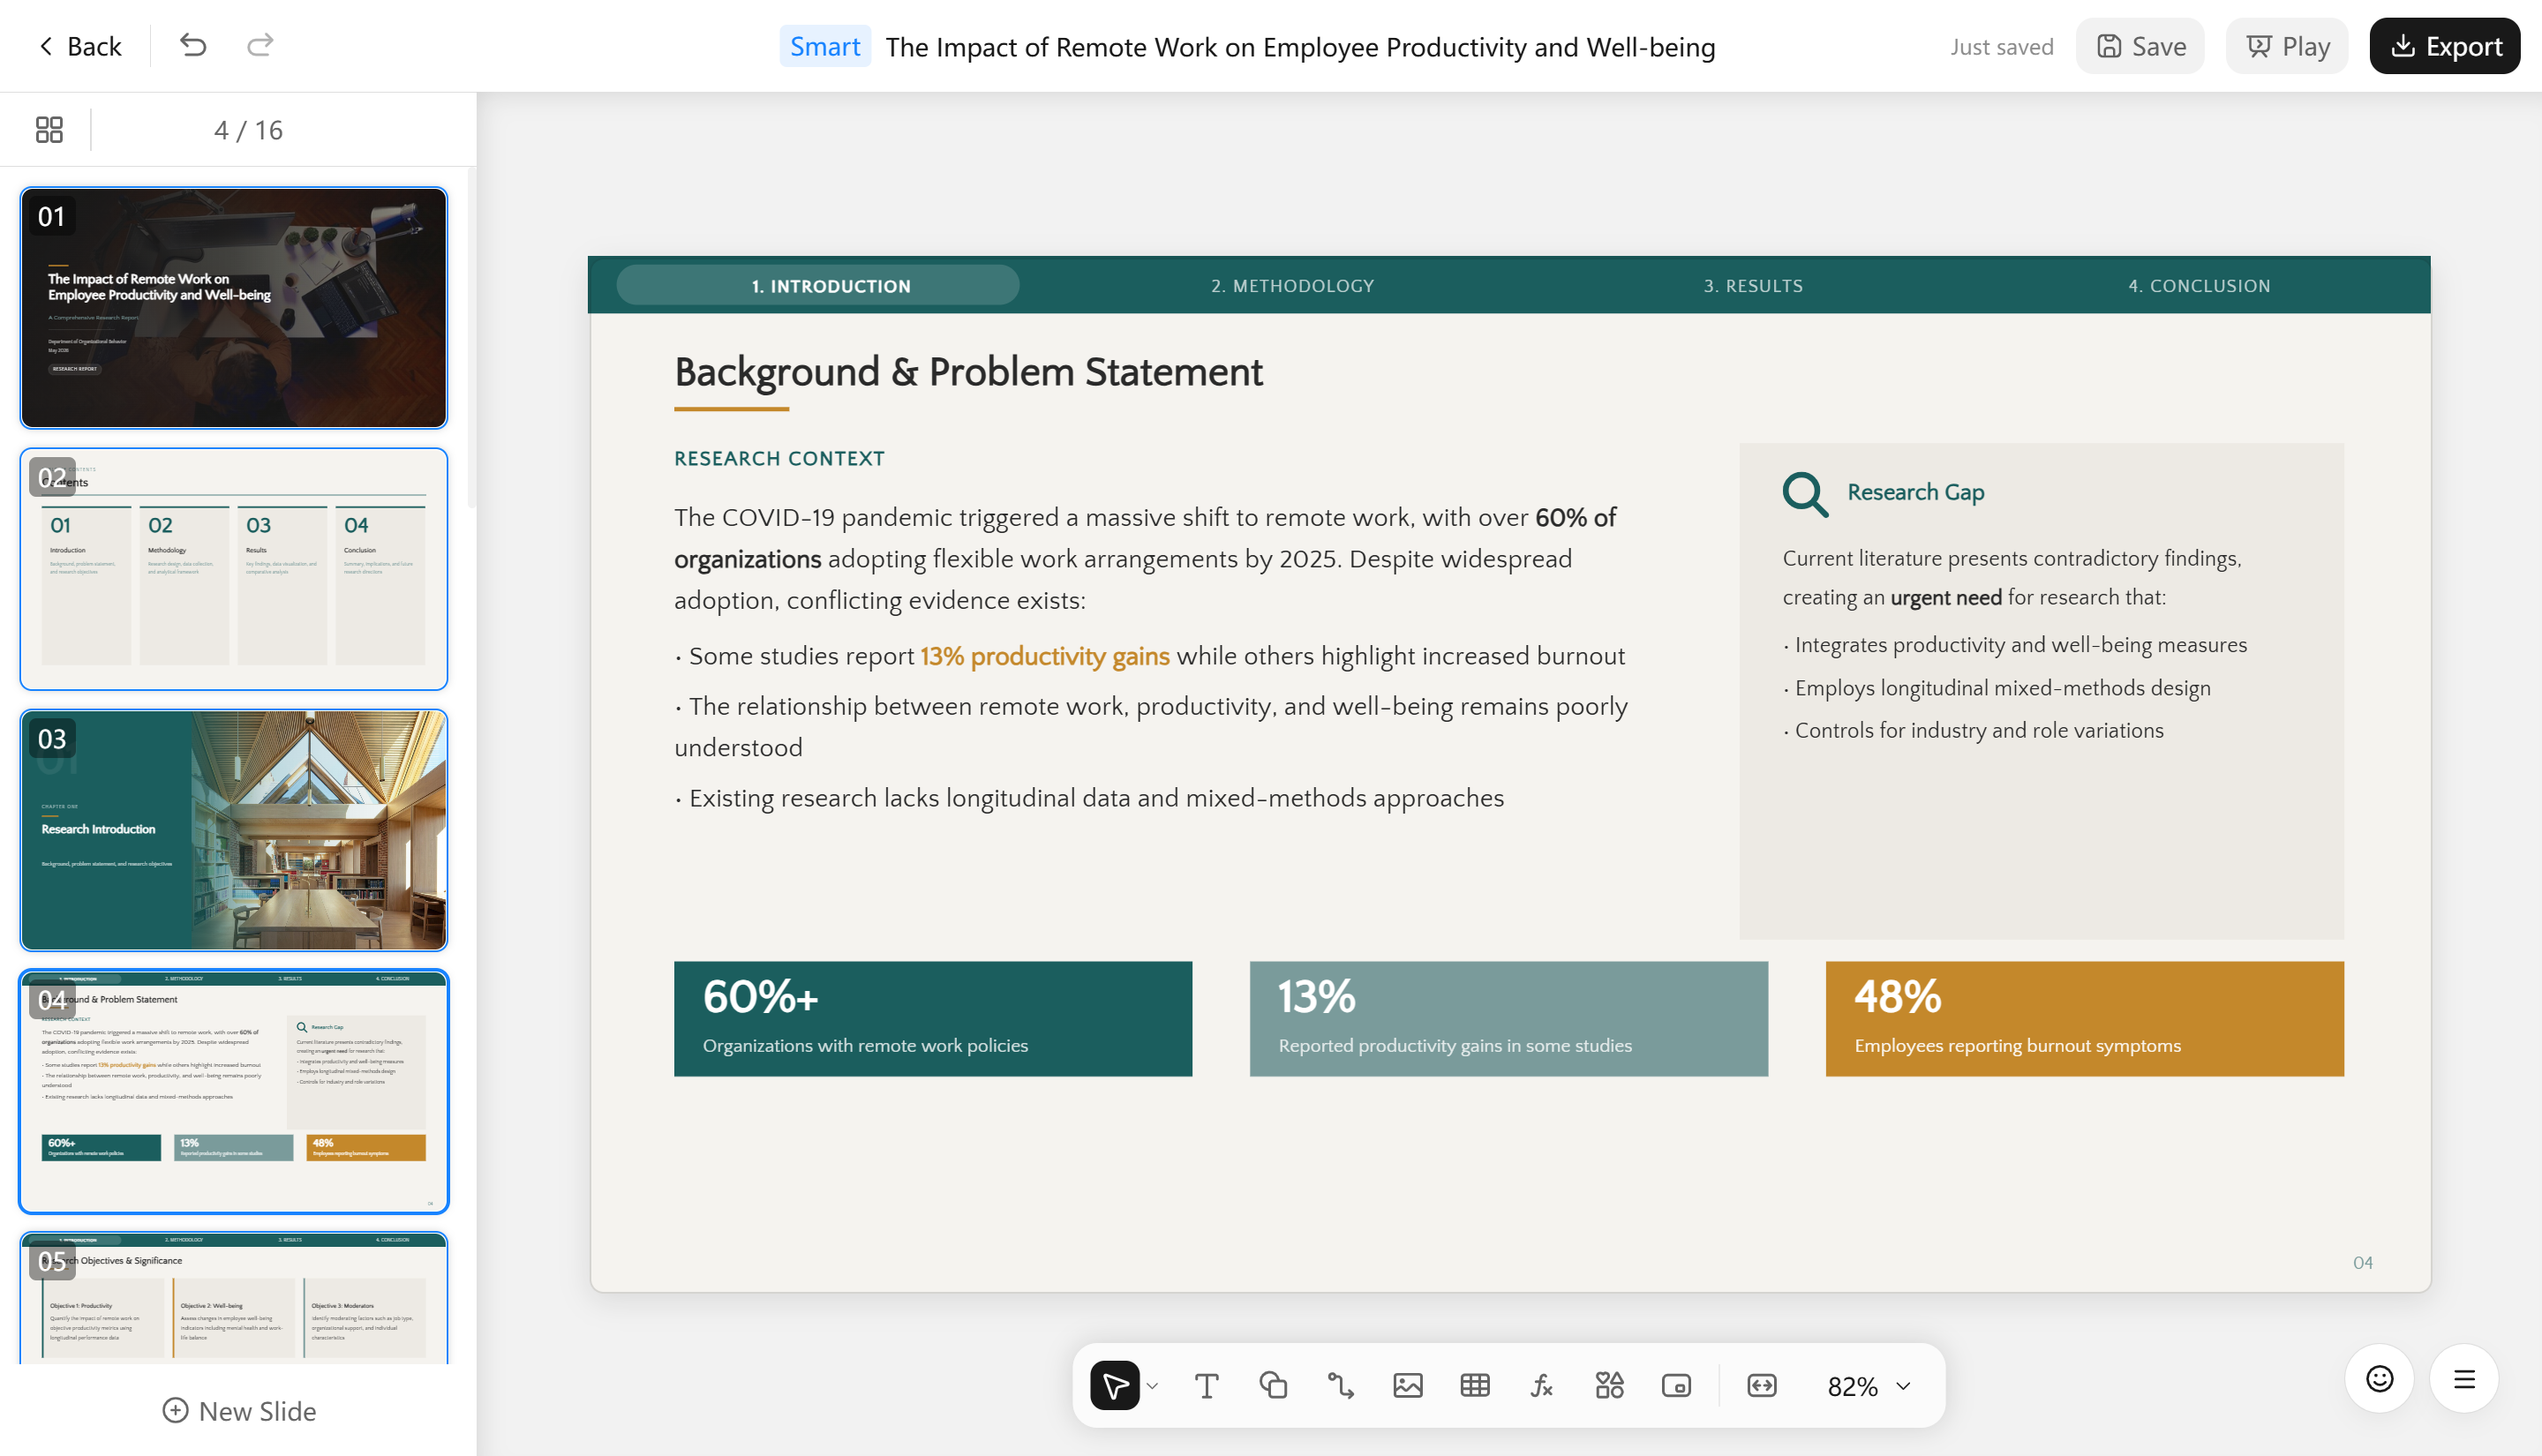The image size is (2542, 1456).
Task: Select slide 04 Background thumbnail
Action: 234,1091
